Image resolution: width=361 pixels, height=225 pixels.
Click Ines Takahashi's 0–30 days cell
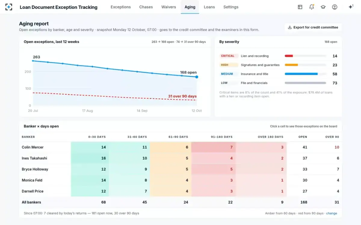(x=90, y=158)
